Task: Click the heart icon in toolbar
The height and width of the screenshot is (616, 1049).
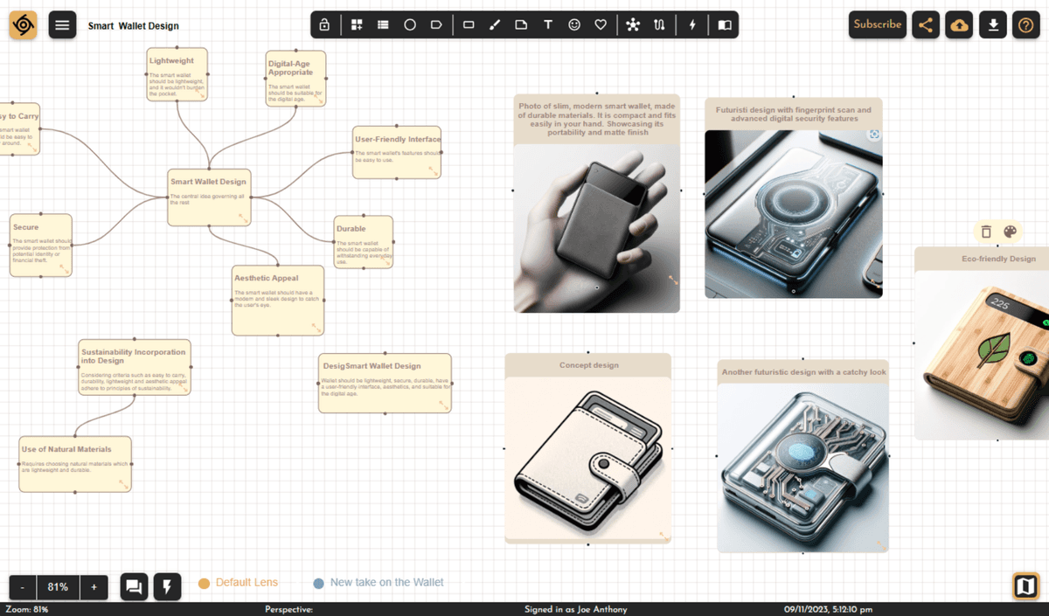Action: (x=601, y=25)
